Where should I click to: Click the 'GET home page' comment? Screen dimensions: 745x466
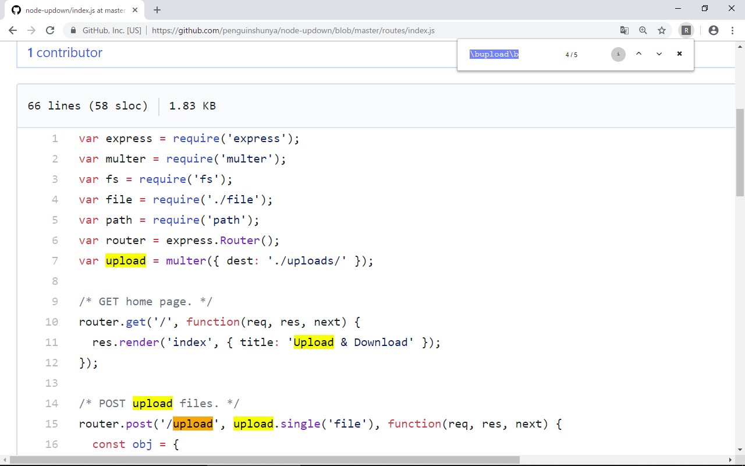point(146,302)
